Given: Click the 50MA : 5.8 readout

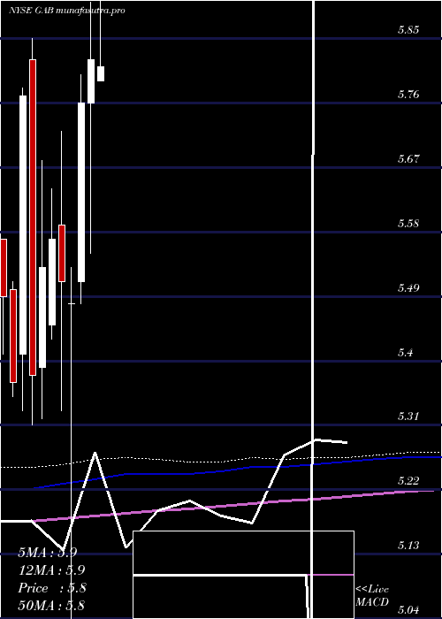Looking at the screenshot, I should point(51,605).
